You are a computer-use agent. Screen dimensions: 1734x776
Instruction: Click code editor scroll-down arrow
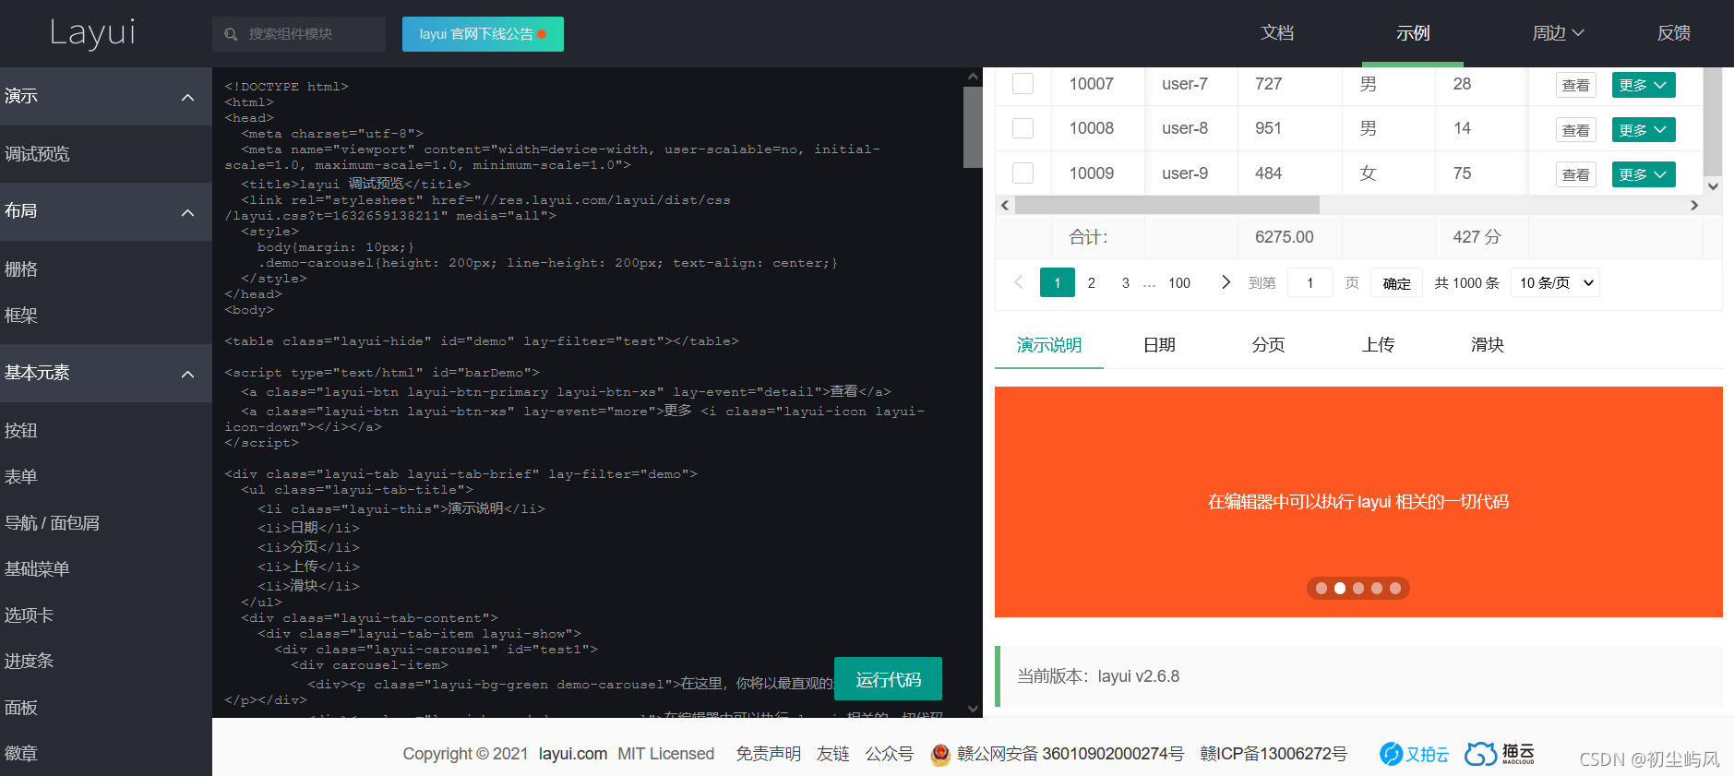pos(973,709)
